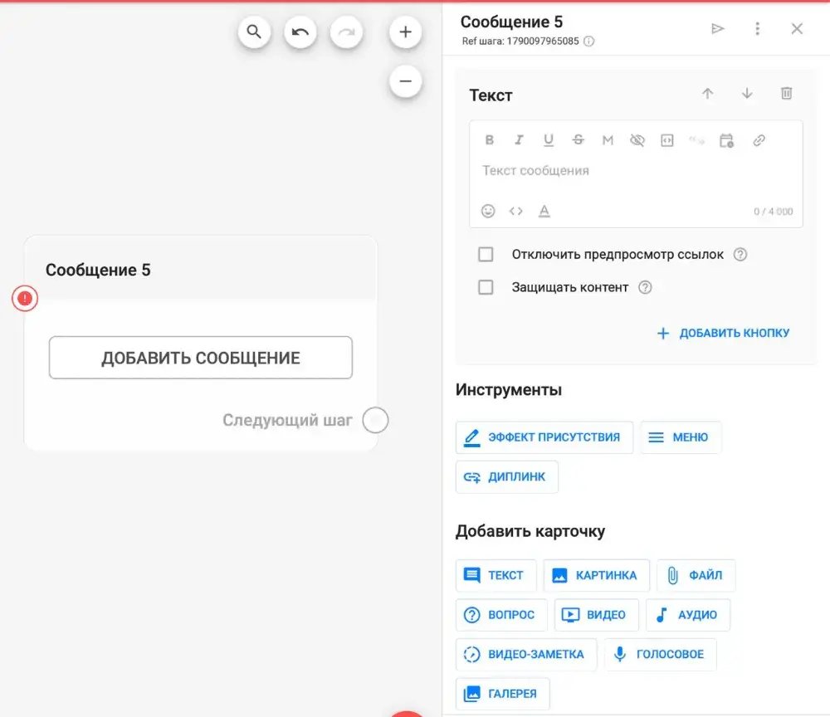Add a ГАЛЕРЕЯ card
The image size is (830, 717).
(x=502, y=694)
